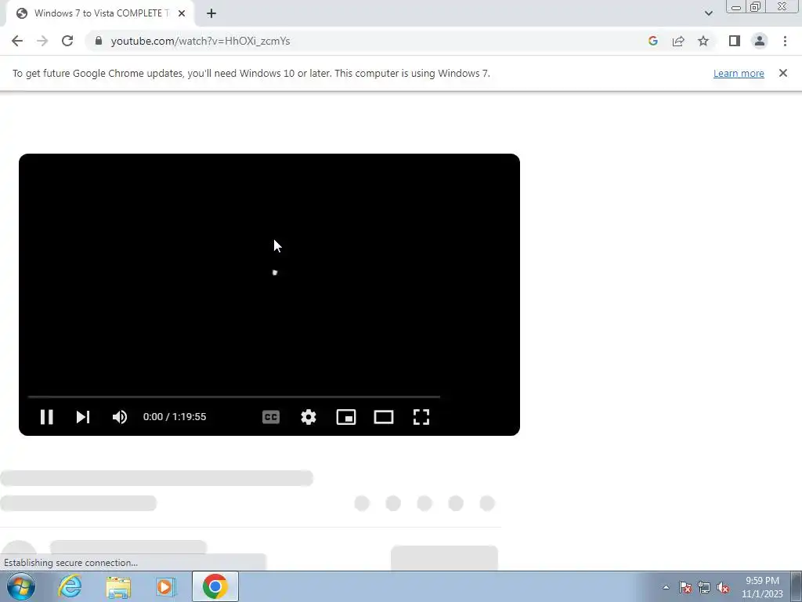Skip to the next video
The height and width of the screenshot is (602, 802).
(83, 417)
